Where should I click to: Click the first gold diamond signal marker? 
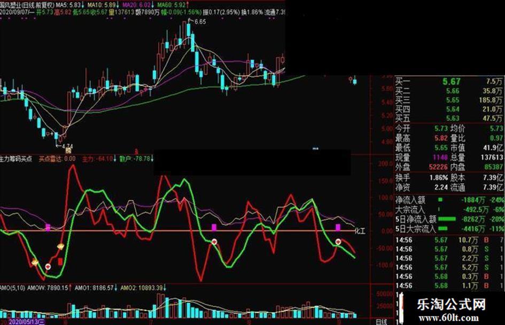(x=34, y=262)
